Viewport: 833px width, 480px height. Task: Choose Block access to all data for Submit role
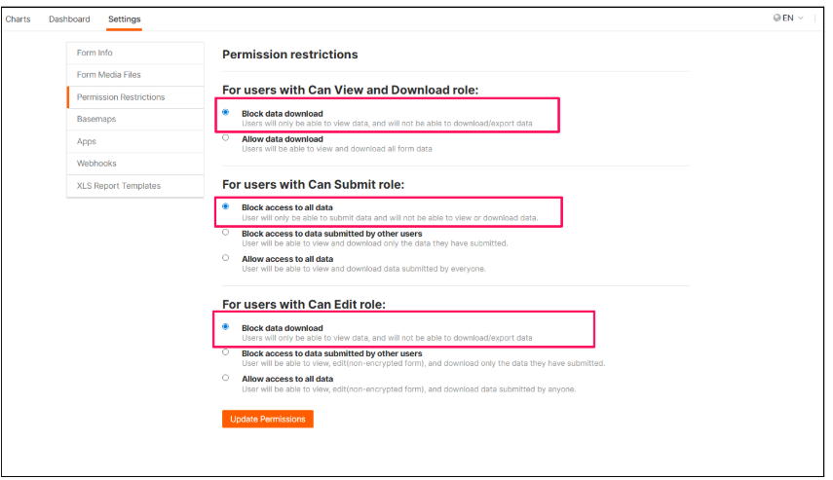pyautogui.click(x=226, y=206)
